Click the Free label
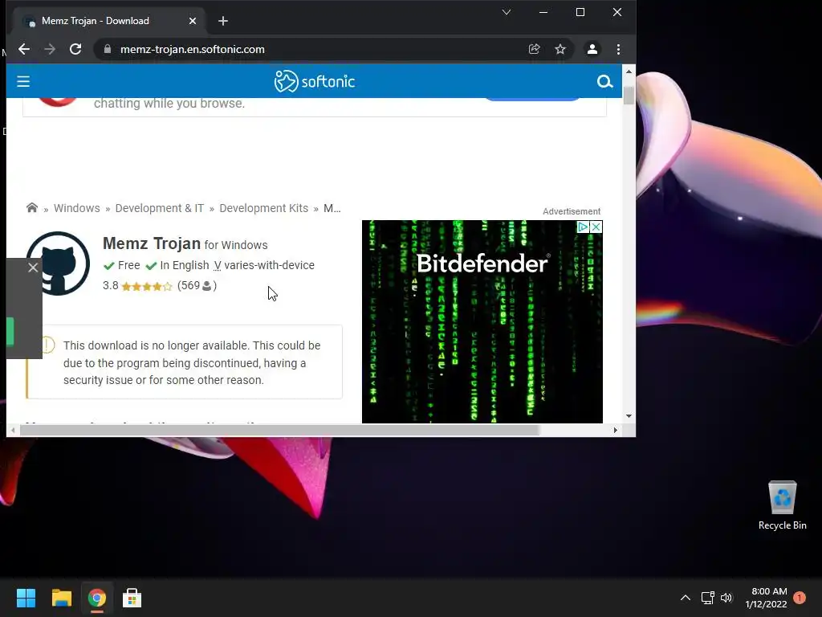The image size is (822, 617). (x=129, y=265)
